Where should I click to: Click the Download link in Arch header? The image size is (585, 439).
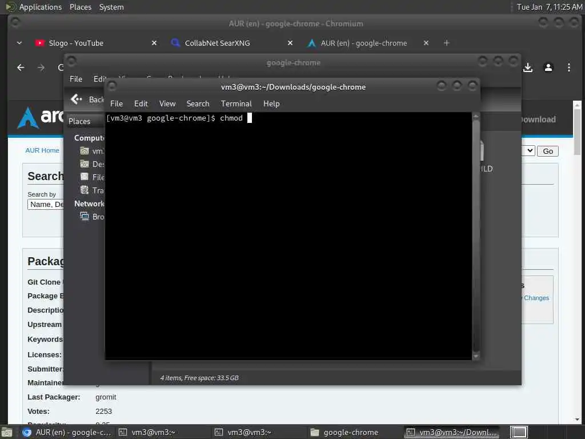(x=538, y=119)
